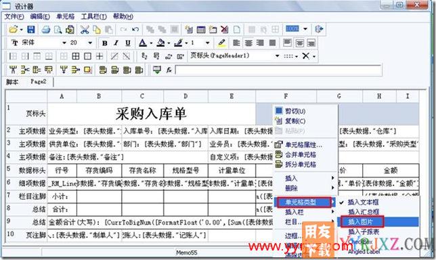Image resolution: width=436 pixels, height=260 pixels.
Task: Open the font size 20 dropdown
Action: tap(90, 43)
